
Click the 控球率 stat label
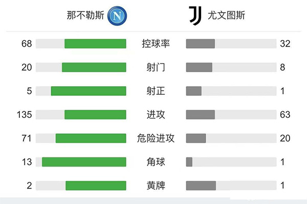[156, 44]
